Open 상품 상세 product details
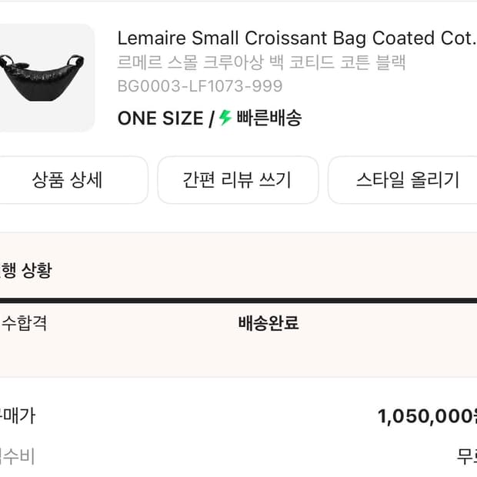Viewport: 477px width, 477px height. (x=67, y=180)
